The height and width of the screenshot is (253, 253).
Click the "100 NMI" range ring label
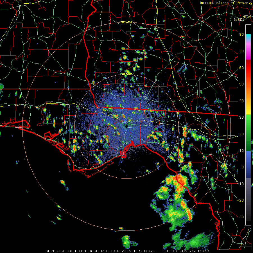click(126, 22)
